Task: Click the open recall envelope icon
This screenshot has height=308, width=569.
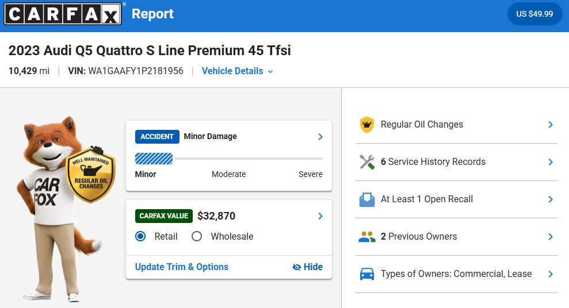Action: point(367,199)
